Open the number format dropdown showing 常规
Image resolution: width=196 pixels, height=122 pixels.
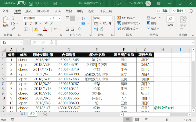click(111, 18)
